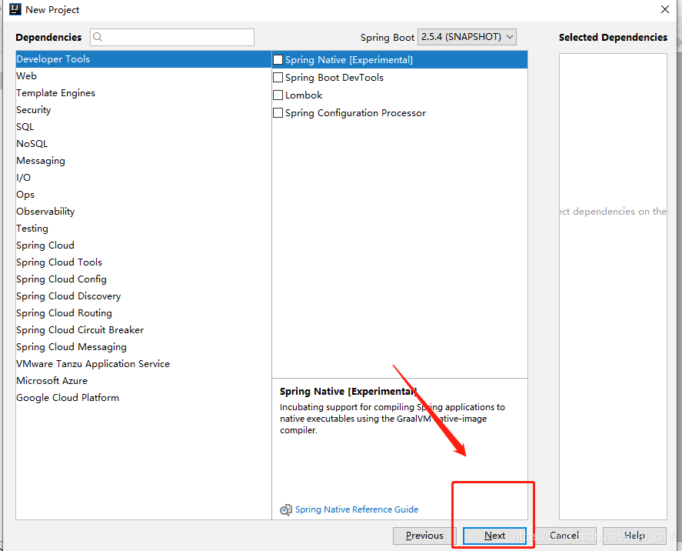The height and width of the screenshot is (551, 682).
Task: Choose Spring Cloud Circuit Breaker category
Action: [x=144, y=330]
